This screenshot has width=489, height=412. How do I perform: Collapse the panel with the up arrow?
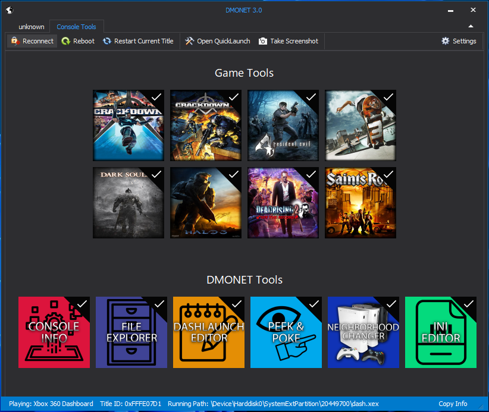471,26
